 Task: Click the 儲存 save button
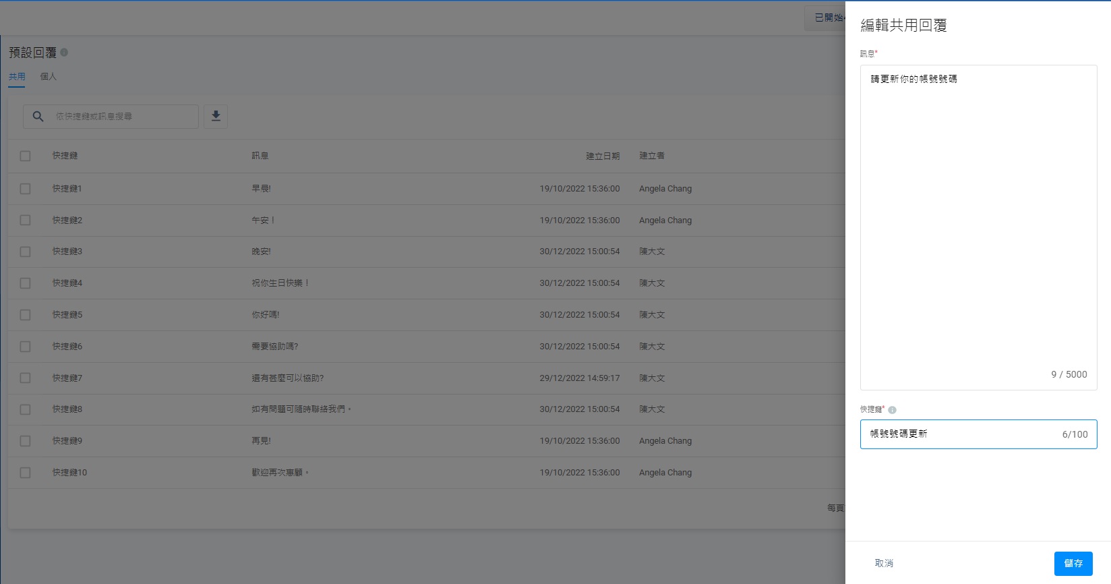click(1073, 563)
